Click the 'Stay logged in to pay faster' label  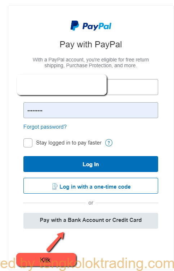[69, 143]
